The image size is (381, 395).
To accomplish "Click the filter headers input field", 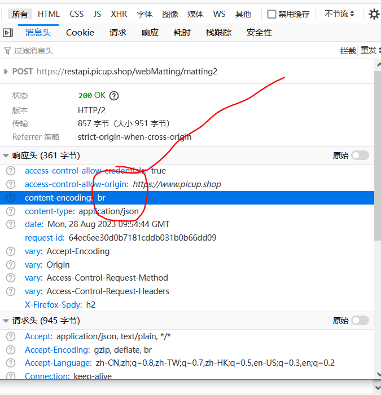I will tap(169, 51).
